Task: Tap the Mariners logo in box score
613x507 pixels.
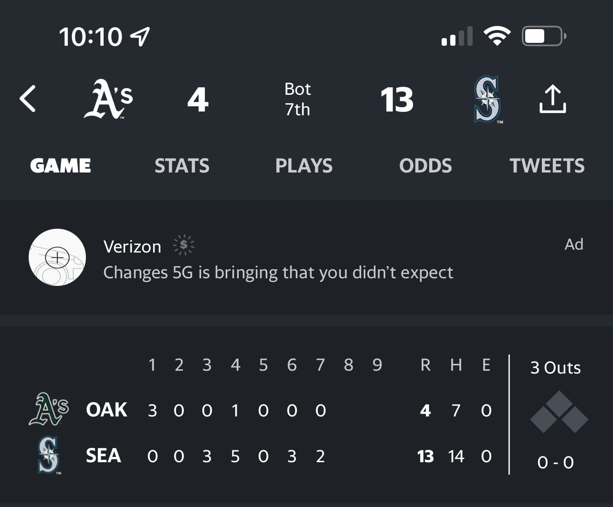Action: click(x=48, y=455)
